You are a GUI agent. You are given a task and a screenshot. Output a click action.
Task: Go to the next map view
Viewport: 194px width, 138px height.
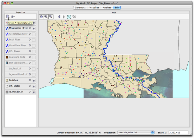[x=64, y=17]
